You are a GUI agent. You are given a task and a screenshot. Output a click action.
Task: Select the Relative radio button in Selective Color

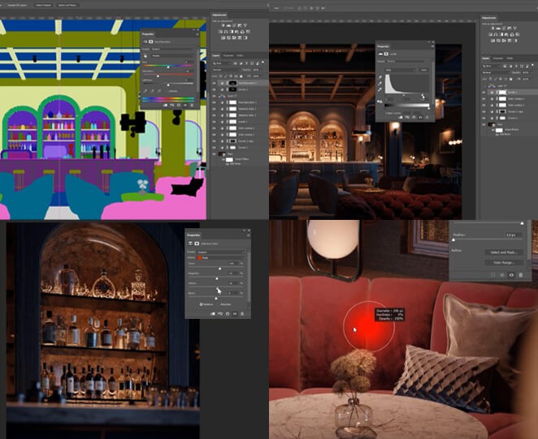[200, 304]
